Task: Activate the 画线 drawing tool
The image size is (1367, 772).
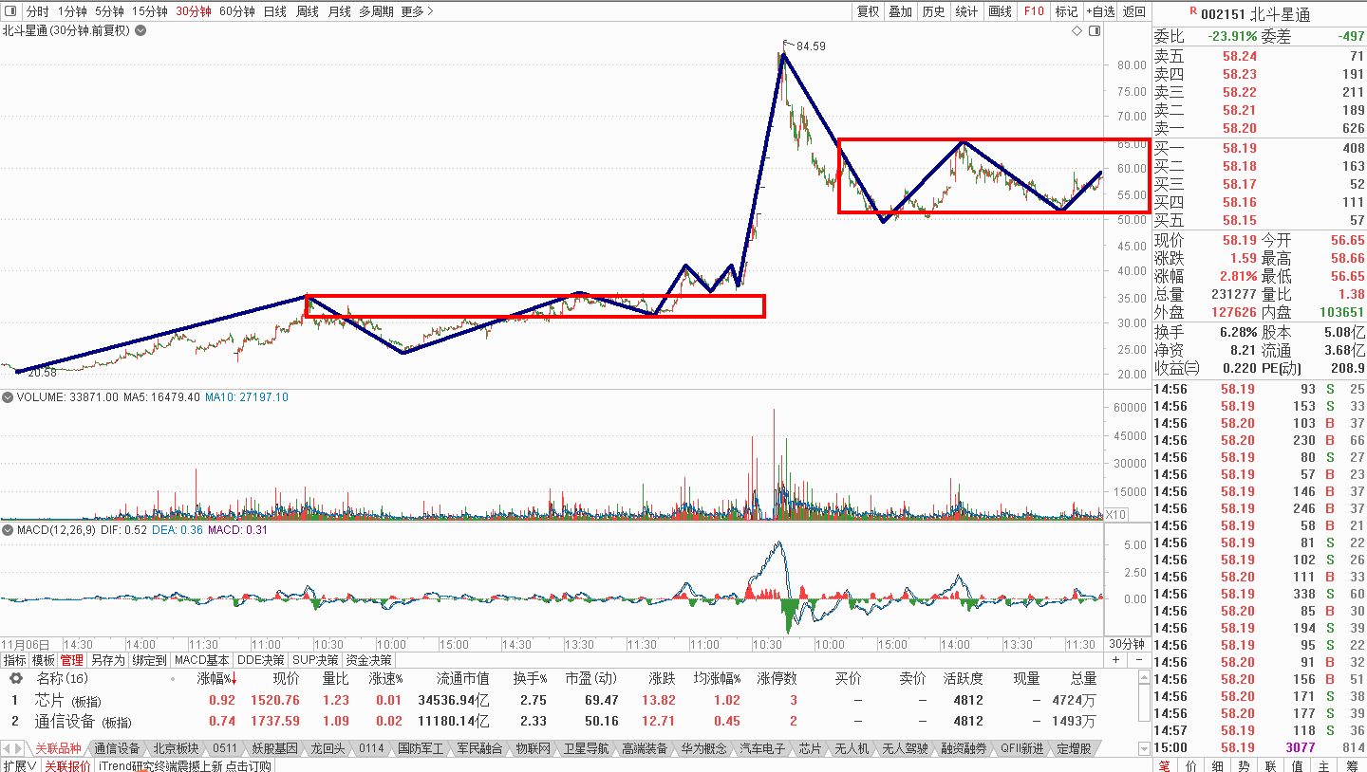Action: [1000, 11]
